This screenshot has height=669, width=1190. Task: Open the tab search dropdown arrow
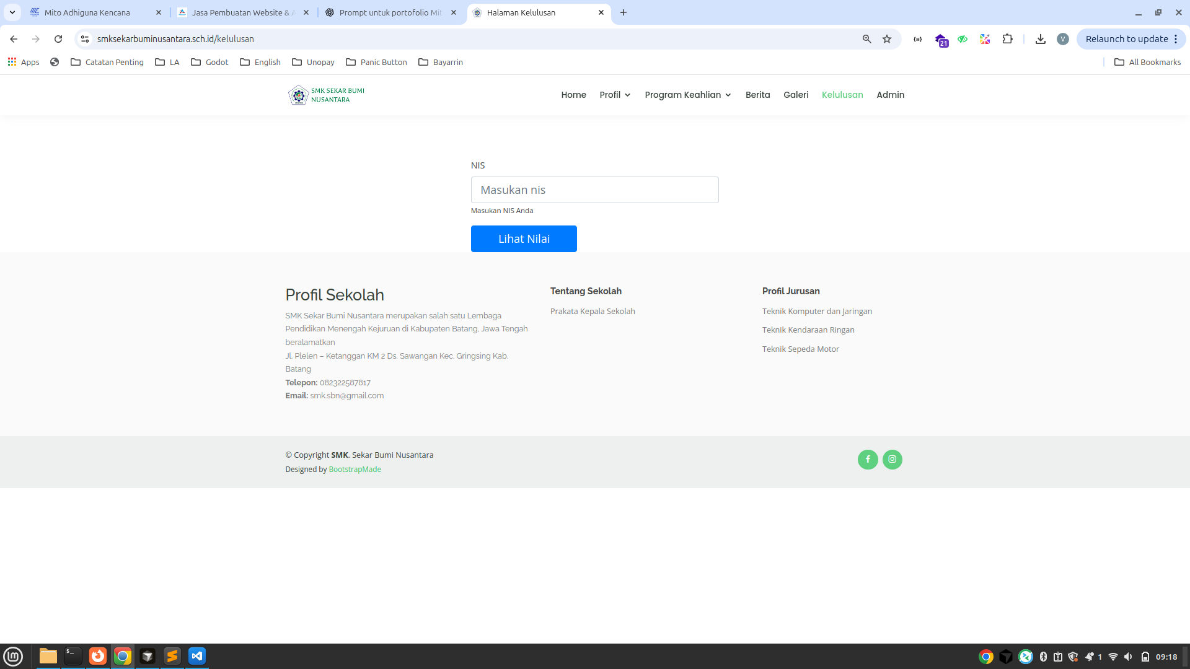pyautogui.click(x=12, y=12)
